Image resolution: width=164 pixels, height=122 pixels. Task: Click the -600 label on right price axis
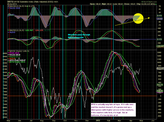click(x=159, y=116)
